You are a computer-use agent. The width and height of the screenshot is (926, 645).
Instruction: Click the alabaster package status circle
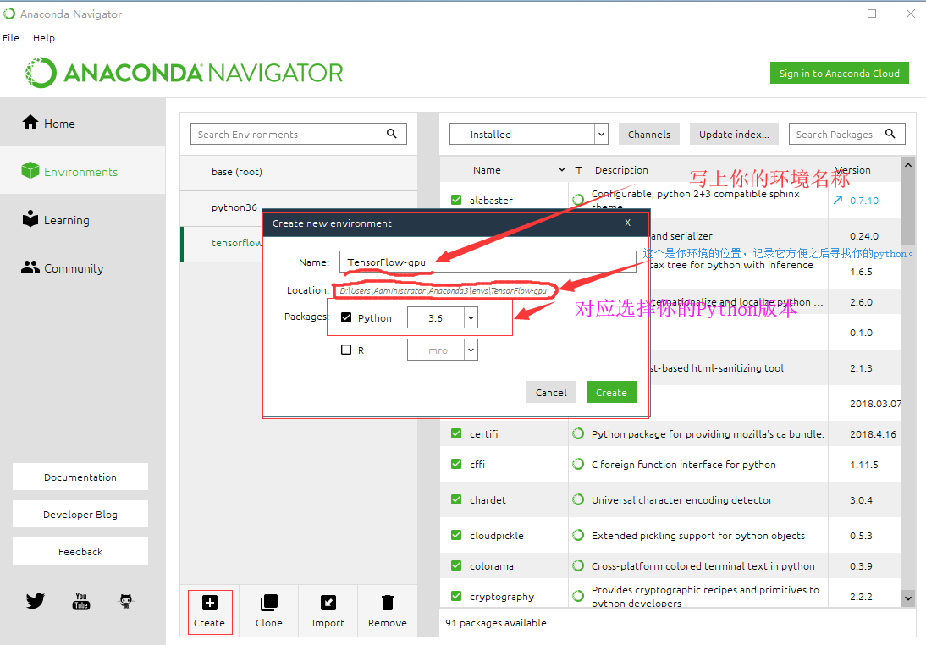(578, 201)
